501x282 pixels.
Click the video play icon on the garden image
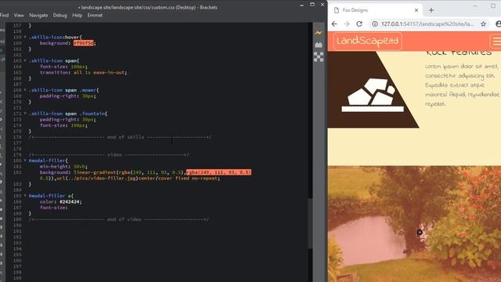click(x=420, y=232)
